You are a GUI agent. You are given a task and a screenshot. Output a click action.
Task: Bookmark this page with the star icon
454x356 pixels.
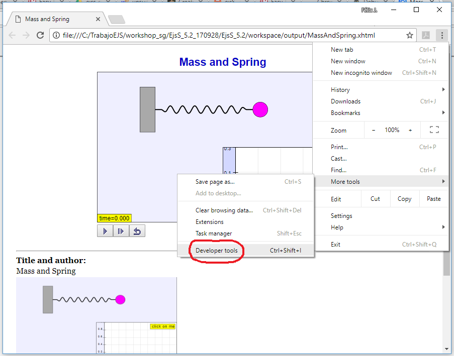point(409,35)
